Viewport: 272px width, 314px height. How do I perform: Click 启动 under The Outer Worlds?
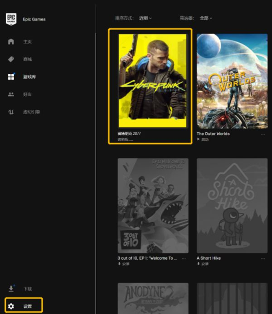[x=205, y=139]
